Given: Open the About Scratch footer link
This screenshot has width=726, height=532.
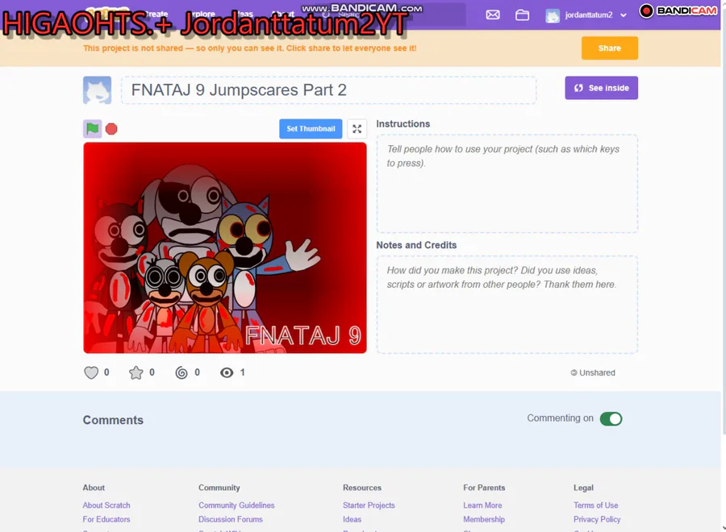Looking at the screenshot, I should pyautogui.click(x=106, y=505).
